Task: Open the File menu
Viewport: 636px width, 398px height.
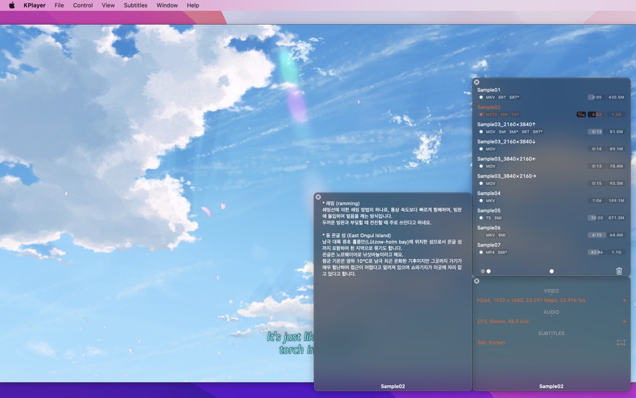Action: (x=59, y=5)
